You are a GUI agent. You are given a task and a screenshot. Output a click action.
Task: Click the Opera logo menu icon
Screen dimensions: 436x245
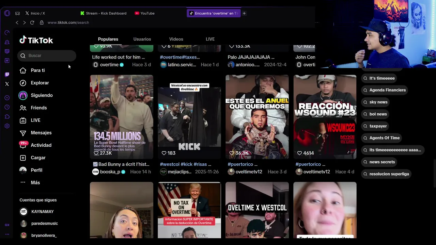7,13
